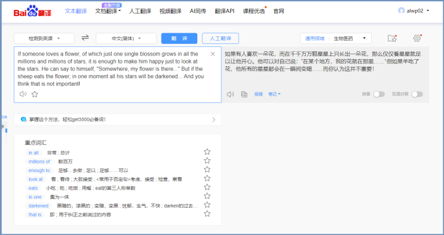This screenshot has width=444, height=235.
Task: Copy the translated Chinese text
Action: [x=244, y=94]
